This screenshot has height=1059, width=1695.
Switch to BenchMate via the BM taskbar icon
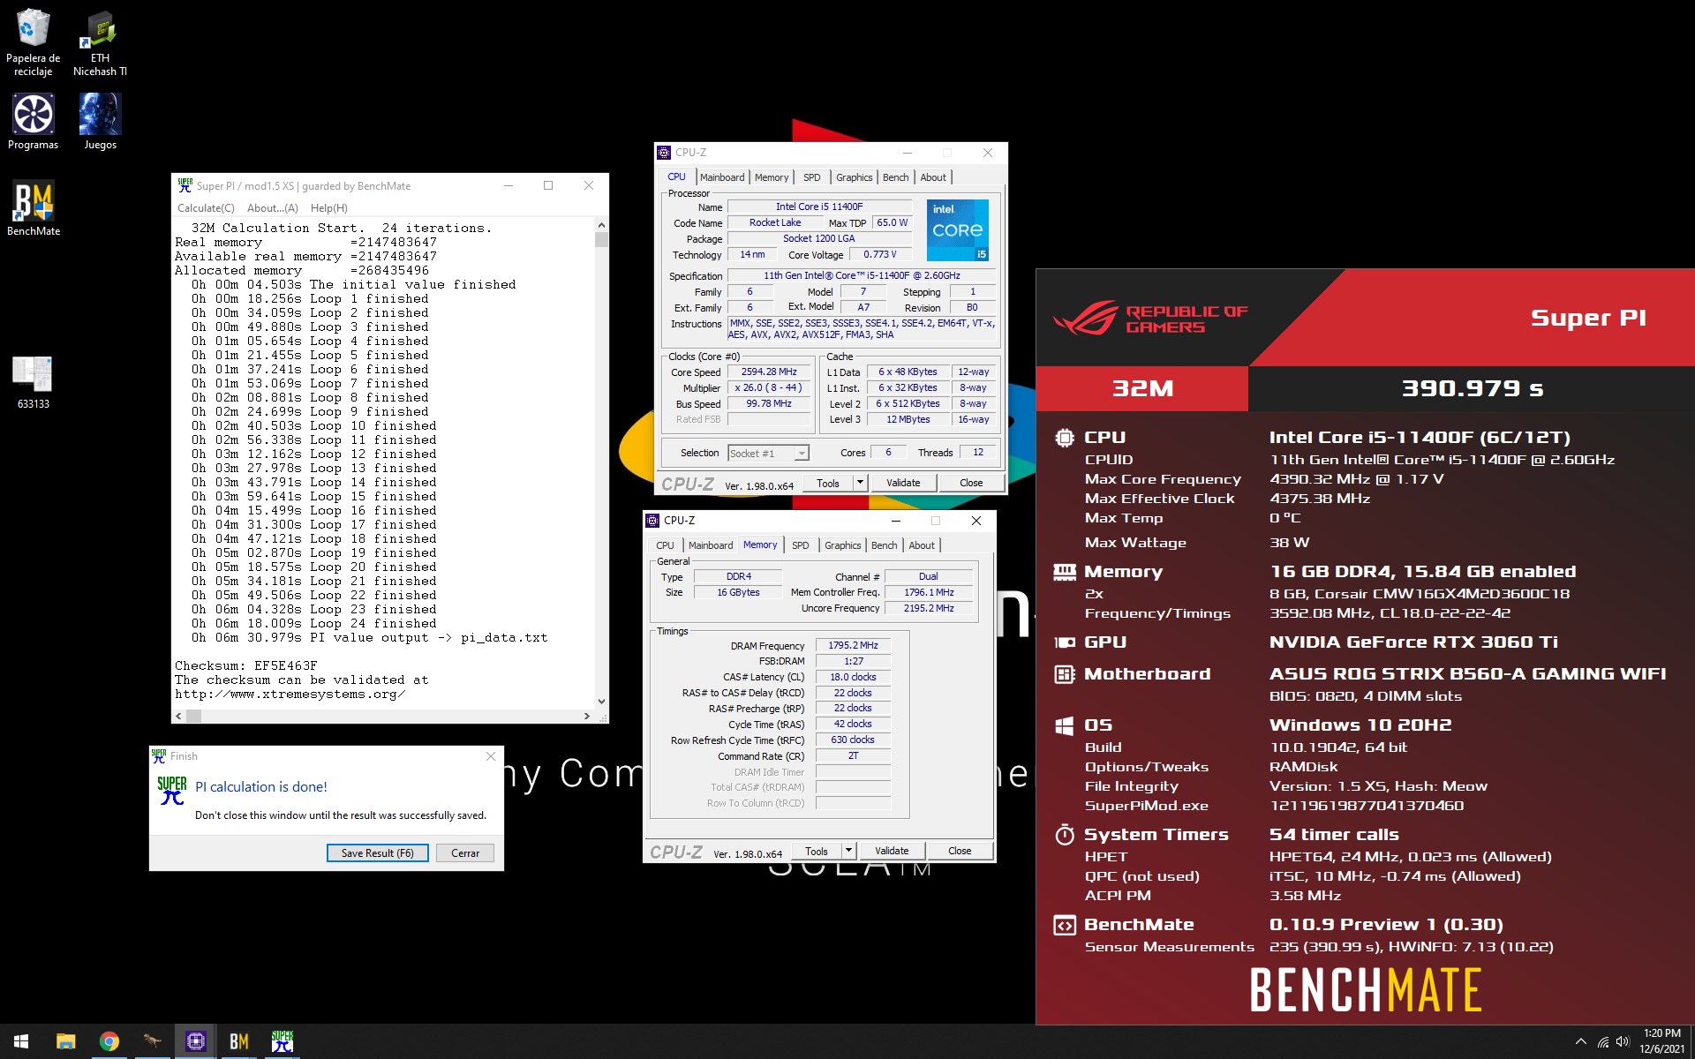(239, 1041)
